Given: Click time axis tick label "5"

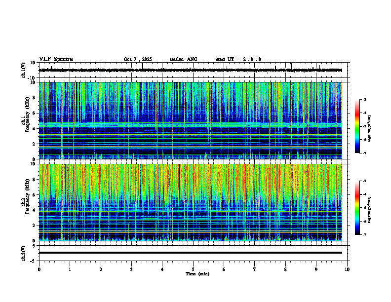Looking at the screenshot, I should coord(193,269).
